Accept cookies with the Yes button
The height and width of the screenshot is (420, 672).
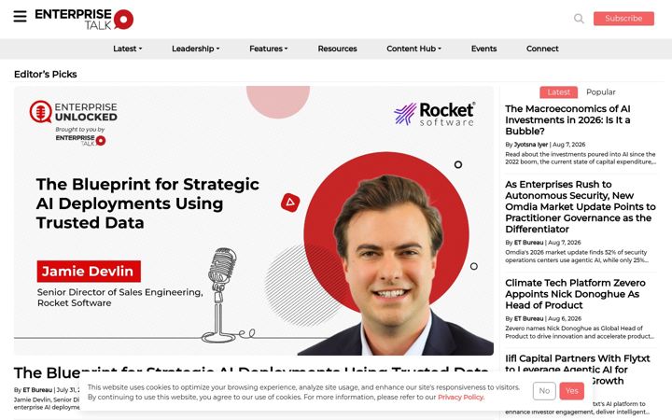[572, 391]
